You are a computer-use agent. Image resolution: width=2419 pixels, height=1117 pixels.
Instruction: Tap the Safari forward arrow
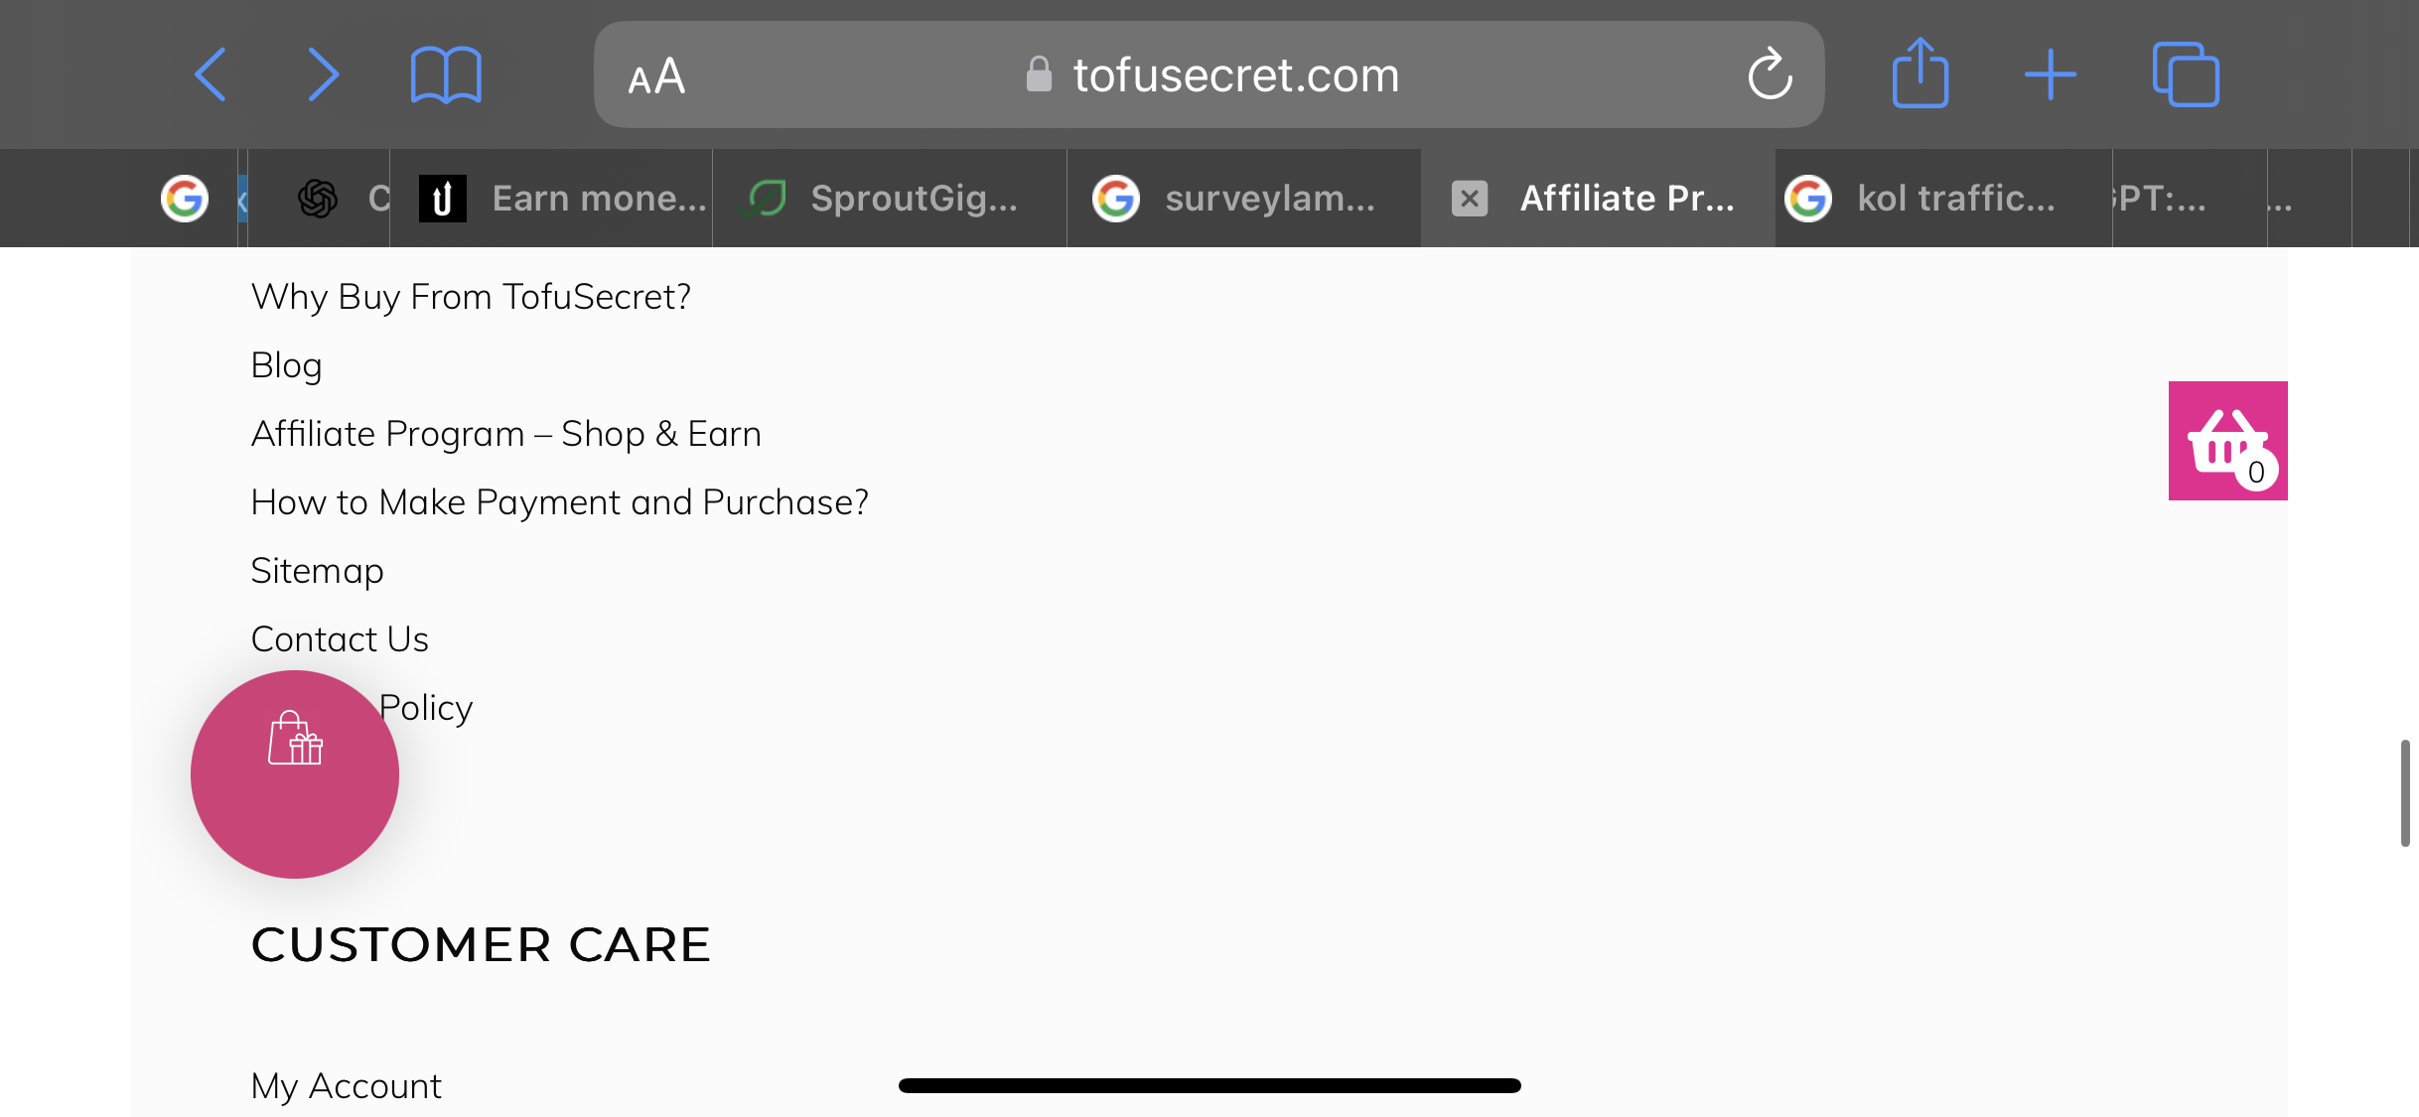click(x=323, y=74)
